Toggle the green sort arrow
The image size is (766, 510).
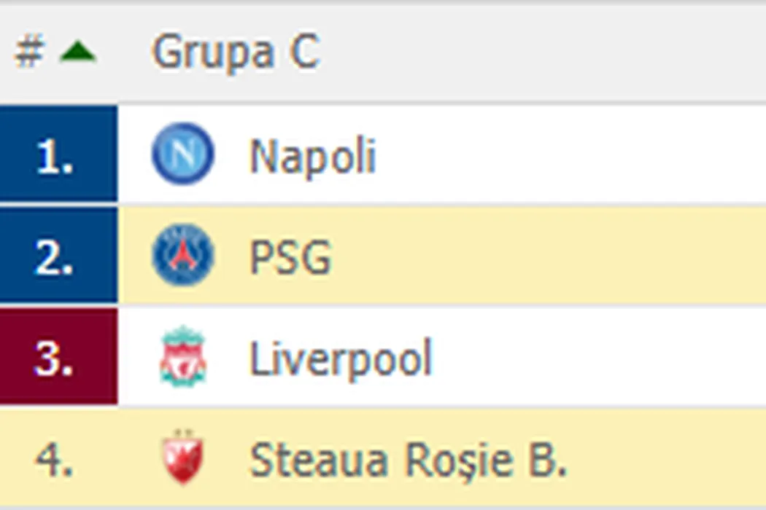78,52
